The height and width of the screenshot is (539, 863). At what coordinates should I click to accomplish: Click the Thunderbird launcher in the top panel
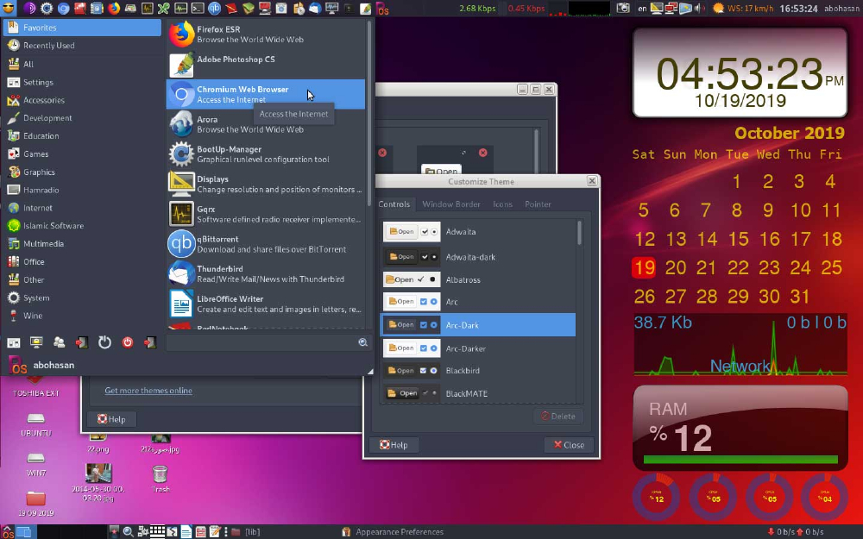[x=315, y=9]
